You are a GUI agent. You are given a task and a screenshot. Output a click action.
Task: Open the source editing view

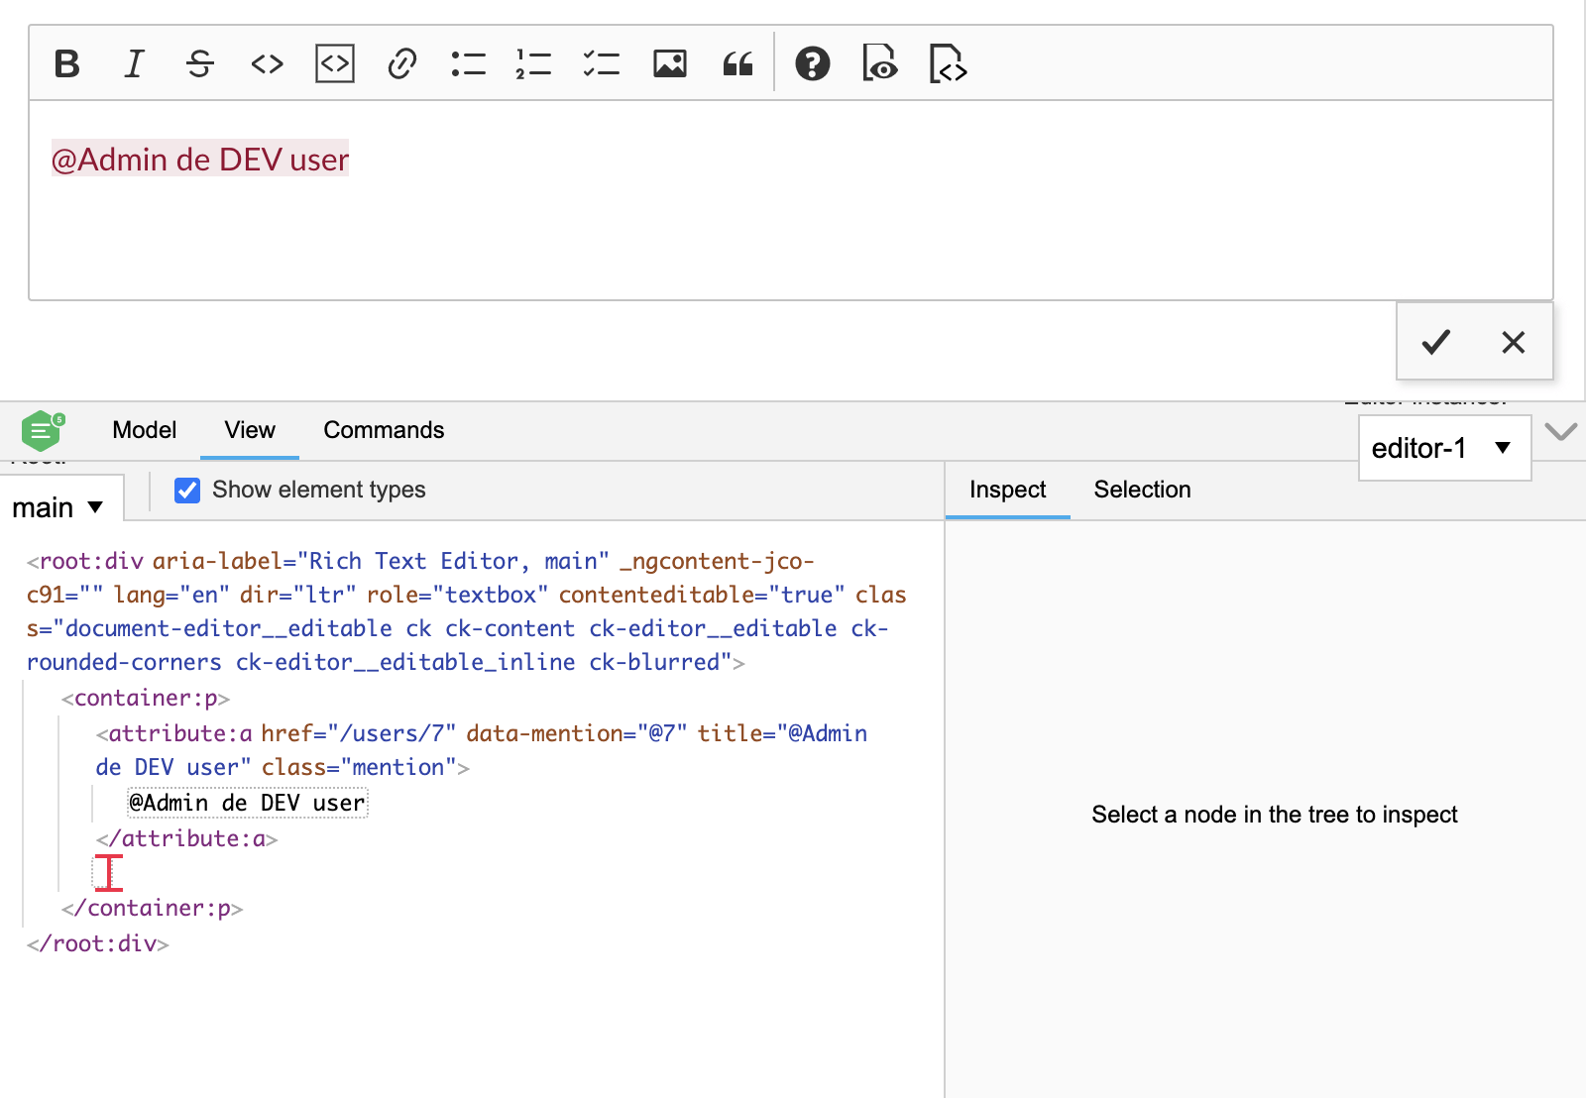tap(947, 63)
